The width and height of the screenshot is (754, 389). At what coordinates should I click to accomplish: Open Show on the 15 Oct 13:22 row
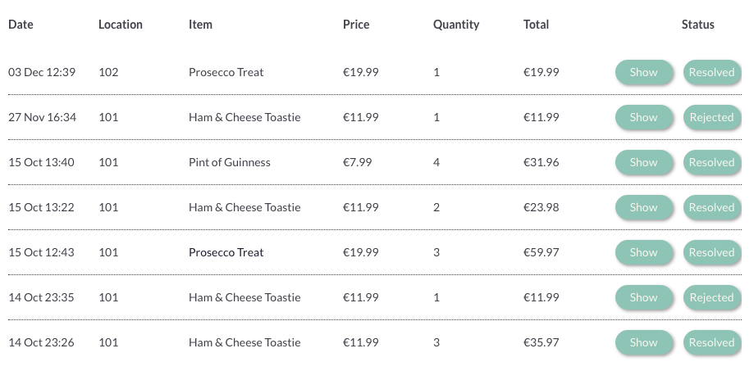pyautogui.click(x=644, y=207)
